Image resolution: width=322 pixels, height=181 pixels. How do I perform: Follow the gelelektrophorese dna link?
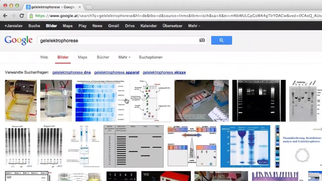(x=71, y=72)
